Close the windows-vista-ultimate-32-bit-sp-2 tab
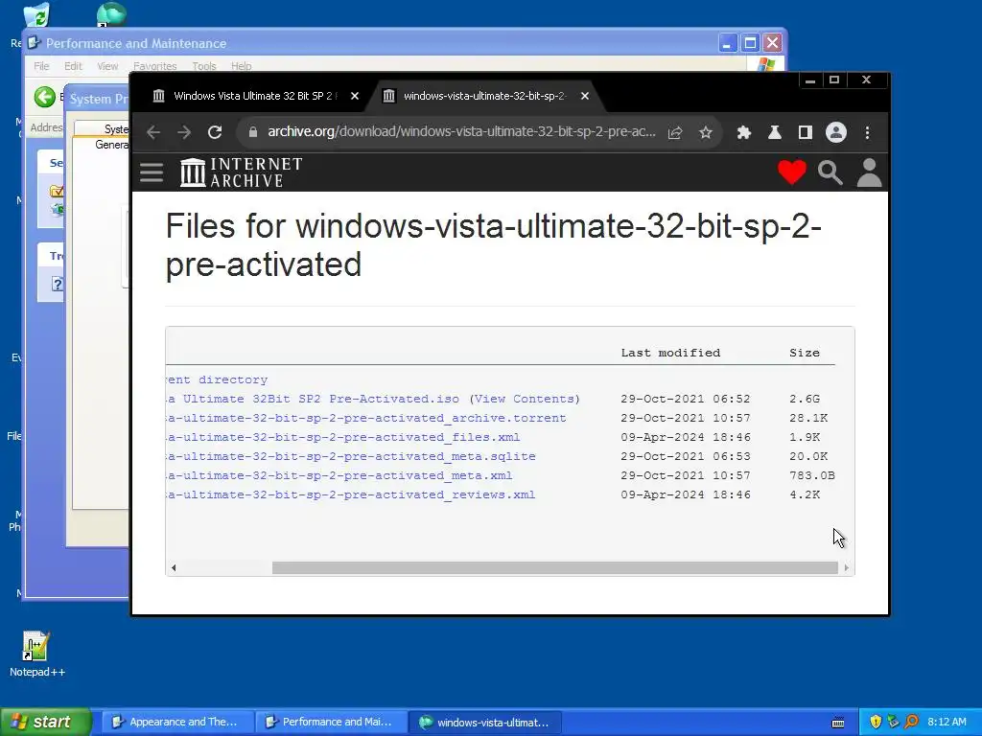 (x=584, y=96)
